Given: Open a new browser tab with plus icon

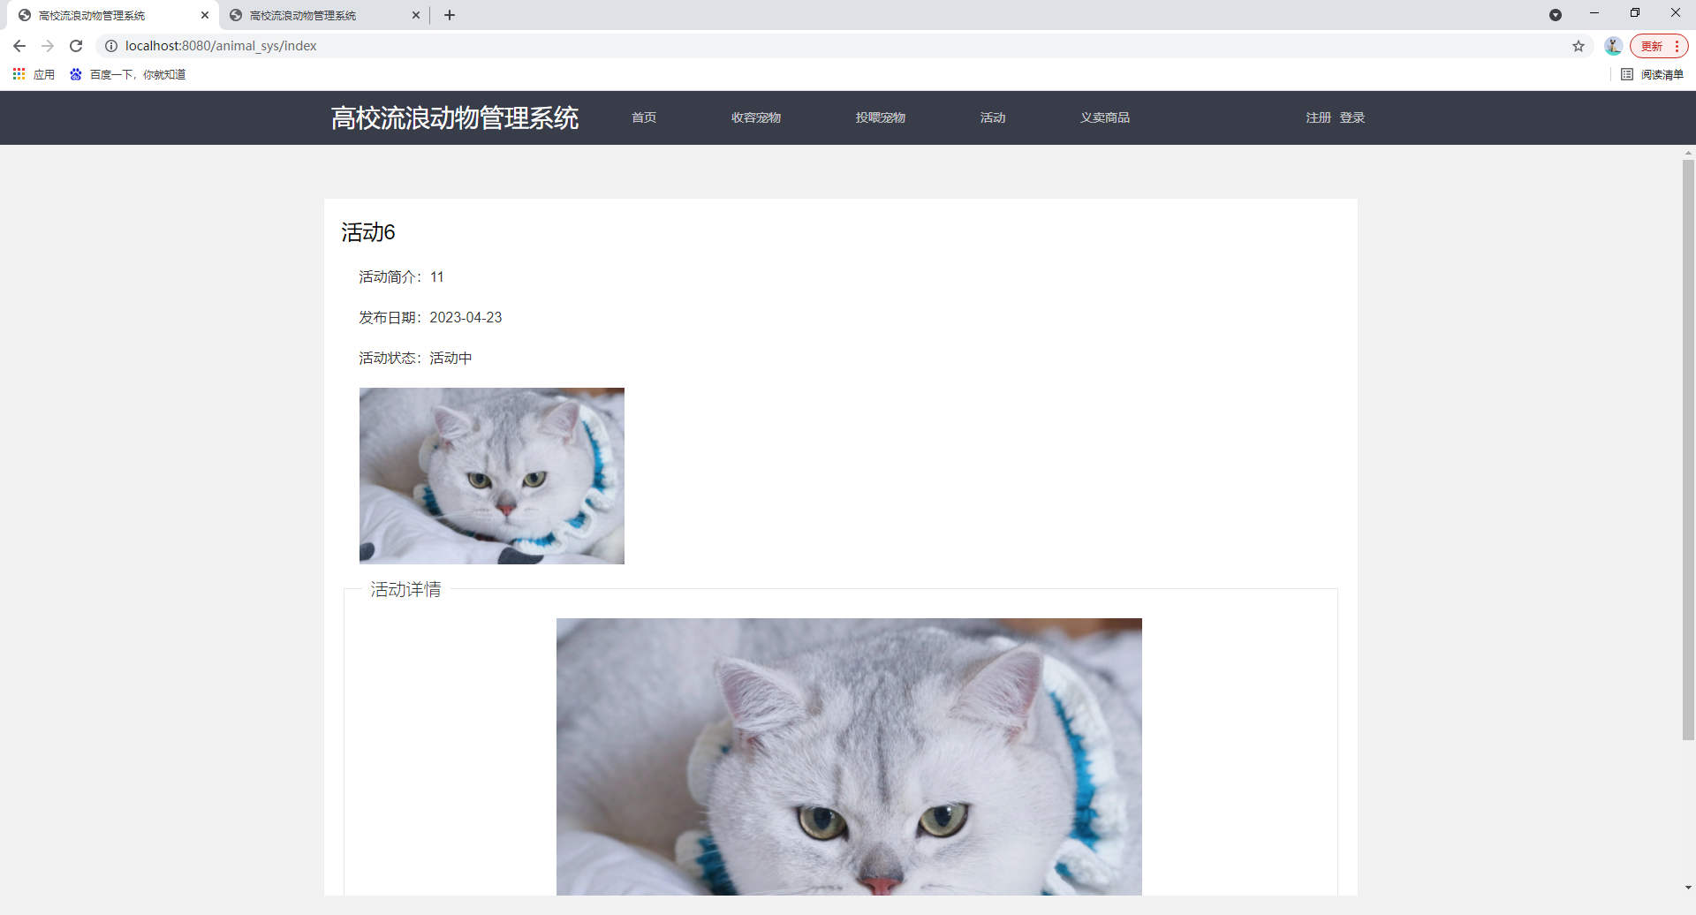Looking at the screenshot, I should pos(450,15).
